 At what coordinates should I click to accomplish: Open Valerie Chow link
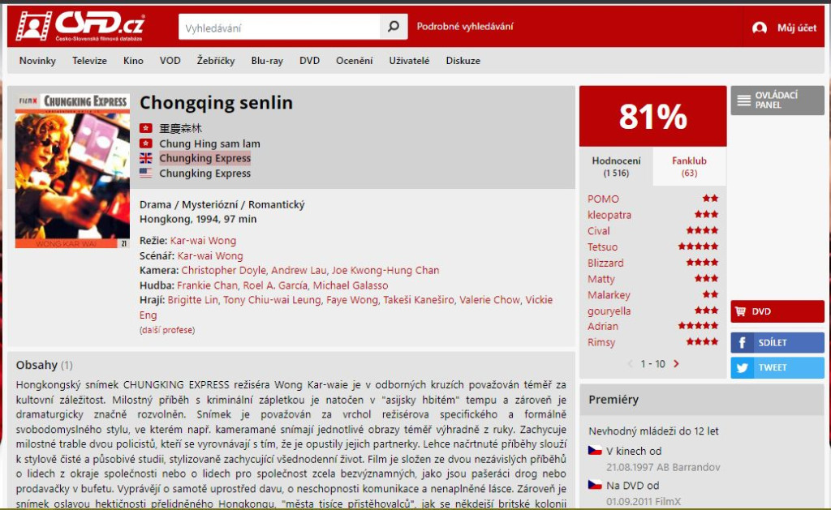pyautogui.click(x=489, y=300)
